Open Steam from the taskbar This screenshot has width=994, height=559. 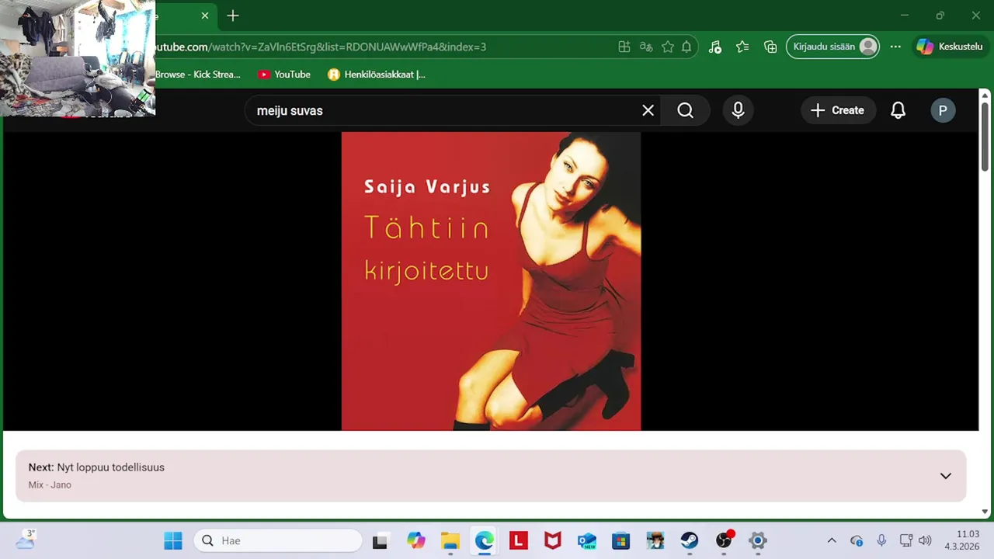coord(690,540)
